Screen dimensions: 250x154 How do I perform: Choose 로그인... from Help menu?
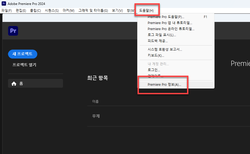pos(176,70)
